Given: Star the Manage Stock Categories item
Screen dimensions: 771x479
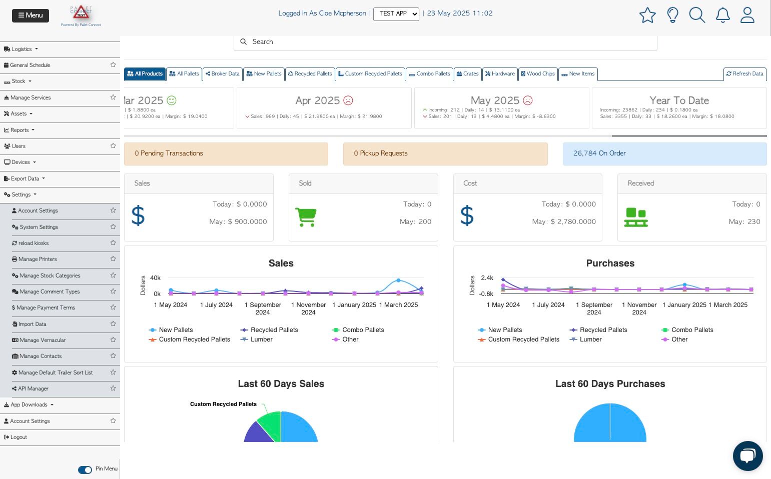Looking at the screenshot, I should coord(113,275).
